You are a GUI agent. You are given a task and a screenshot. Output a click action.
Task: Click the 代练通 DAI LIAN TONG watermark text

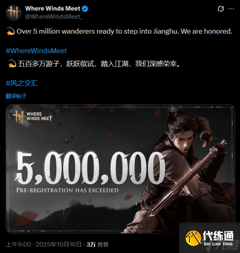218,238
